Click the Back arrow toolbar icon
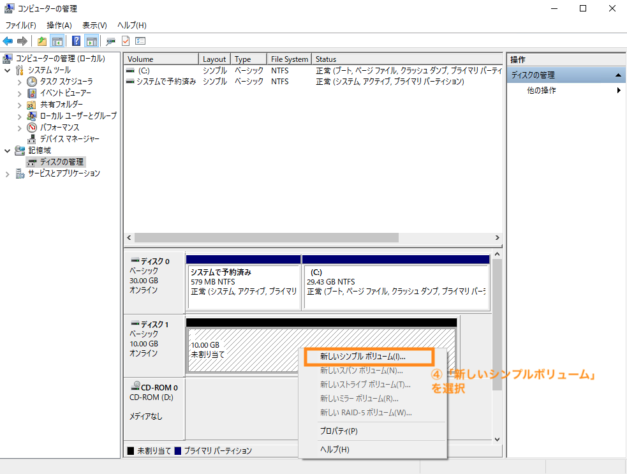 8,41
